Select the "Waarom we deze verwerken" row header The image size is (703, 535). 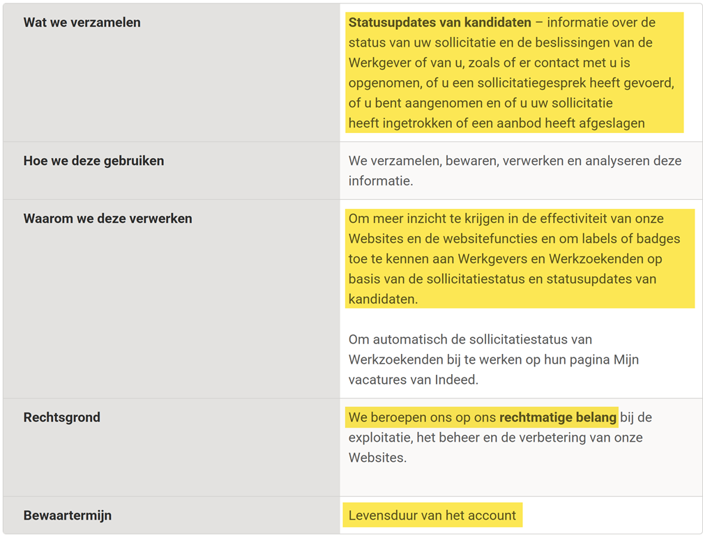107,219
